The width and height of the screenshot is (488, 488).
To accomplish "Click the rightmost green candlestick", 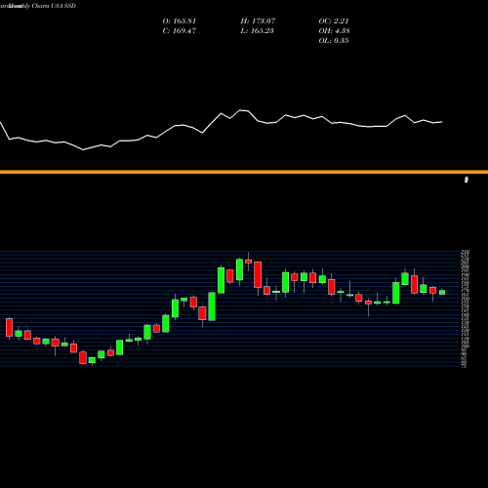I will [442, 292].
